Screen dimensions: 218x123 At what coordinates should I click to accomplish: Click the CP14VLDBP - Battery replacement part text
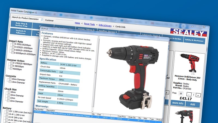68,84
